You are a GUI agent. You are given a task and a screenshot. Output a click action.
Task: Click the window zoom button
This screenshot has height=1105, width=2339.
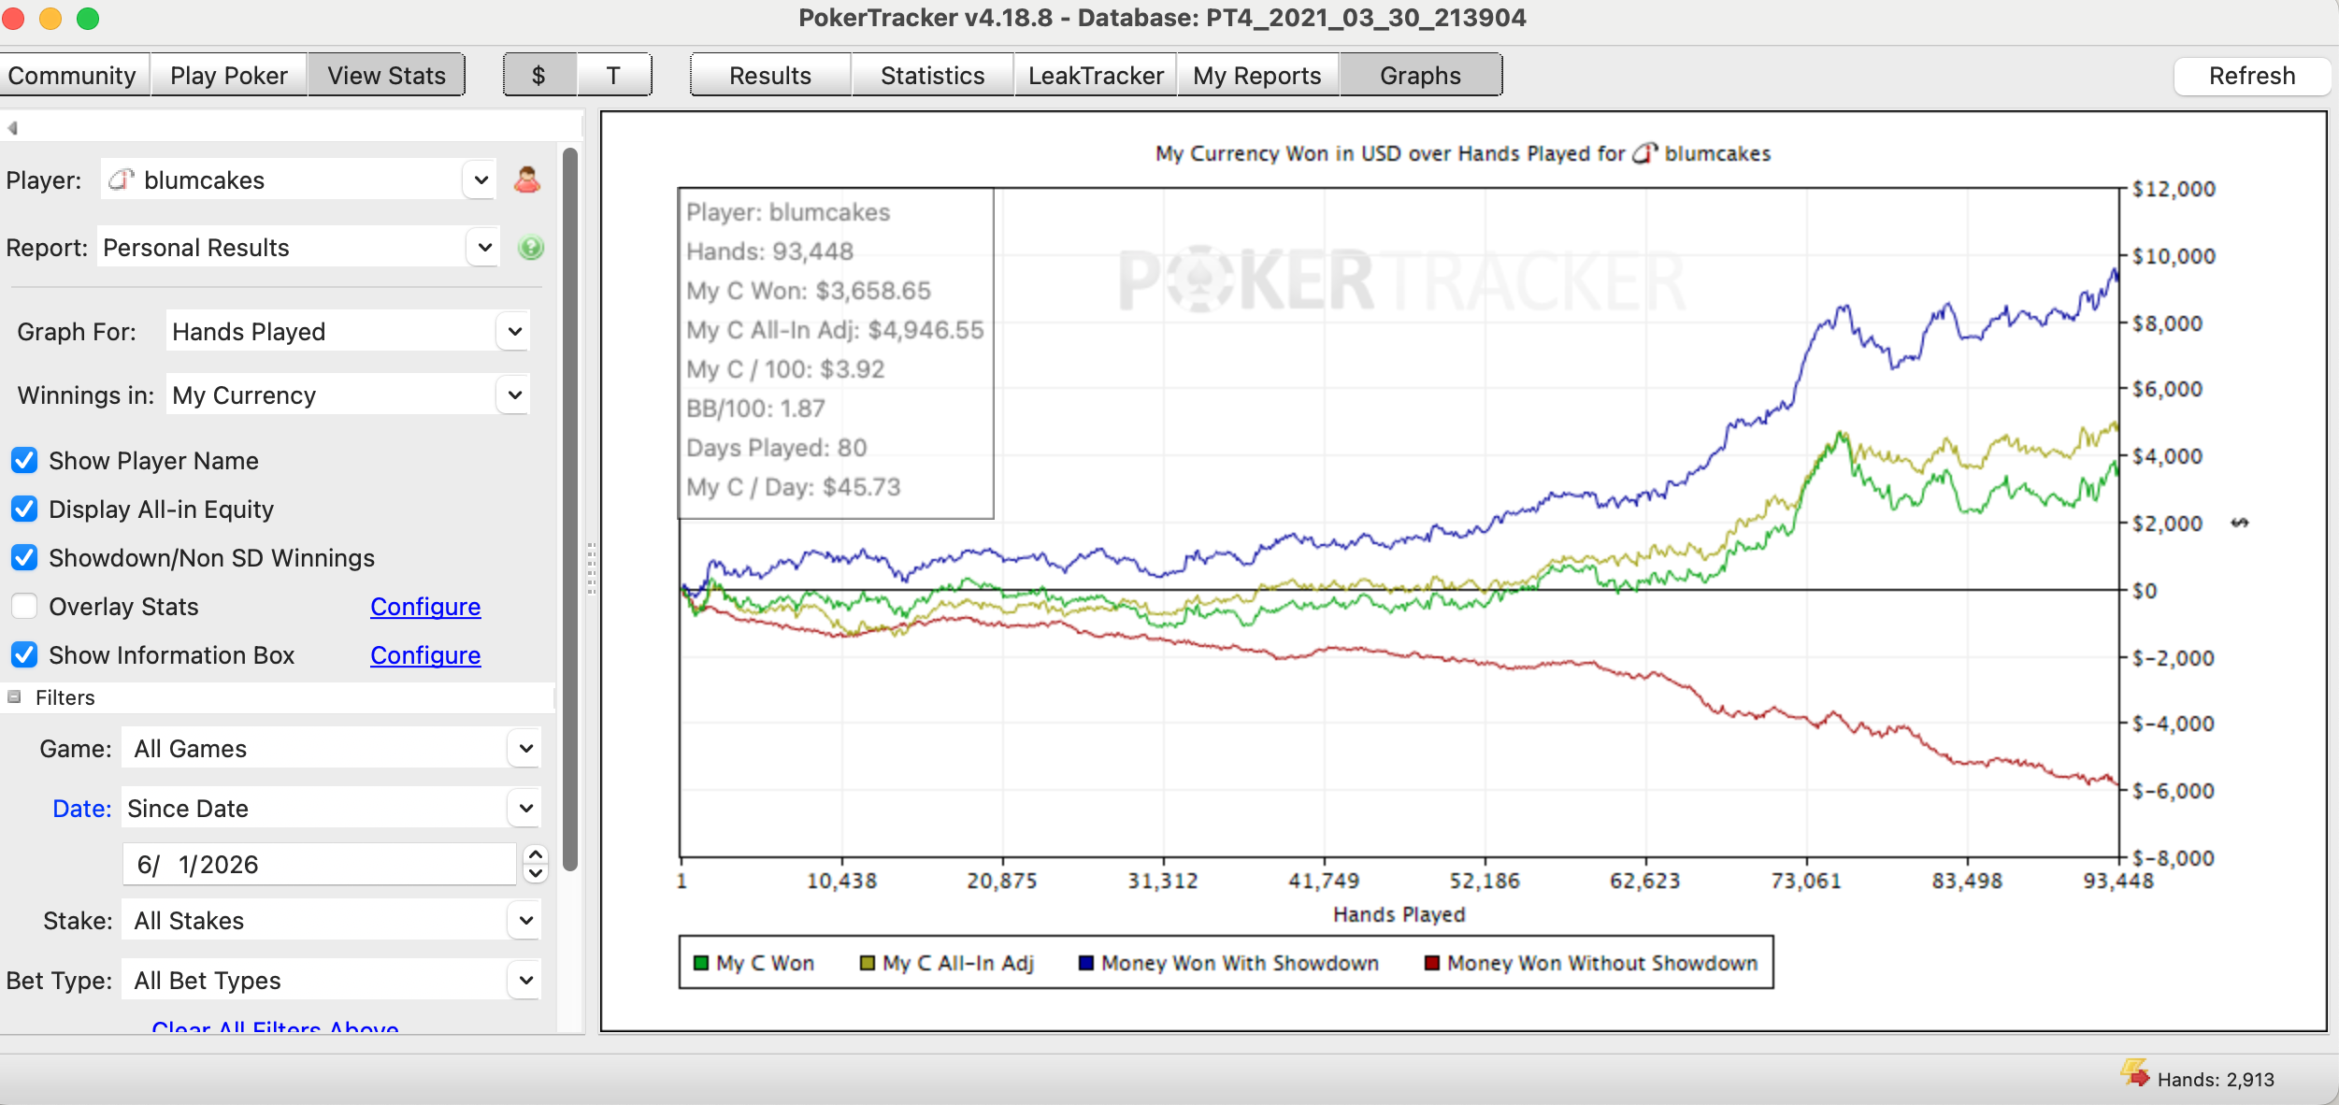pyautogui.click(x=88, y=18)
